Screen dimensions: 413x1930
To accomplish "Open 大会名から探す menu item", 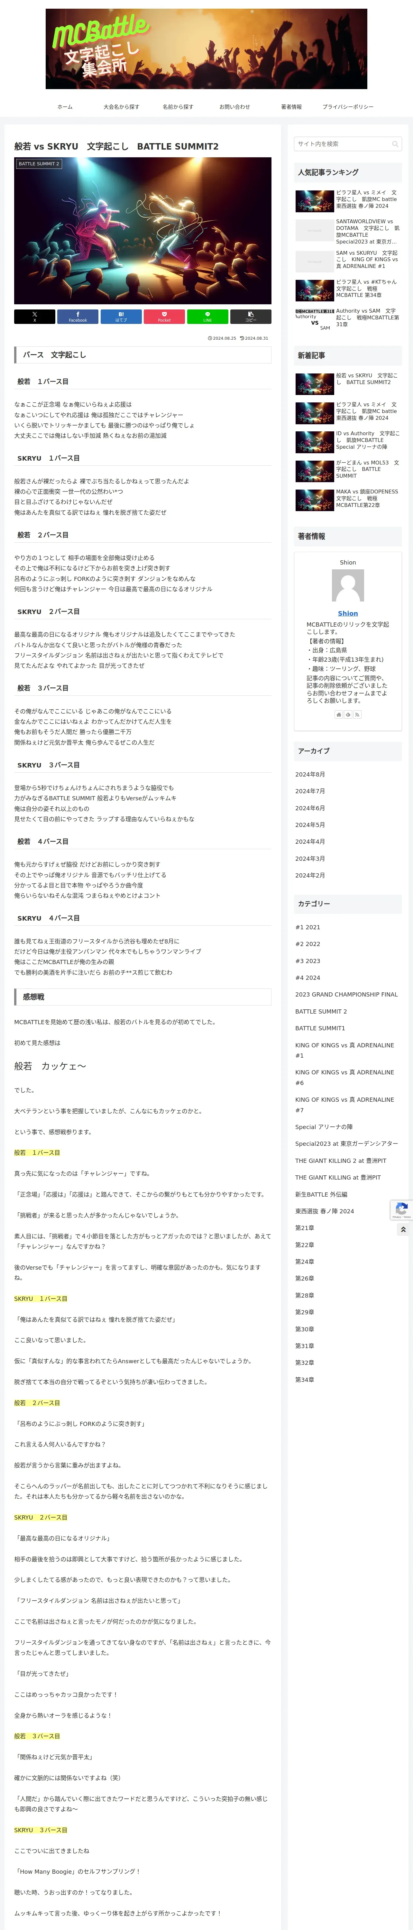I will tap(122, 107).
